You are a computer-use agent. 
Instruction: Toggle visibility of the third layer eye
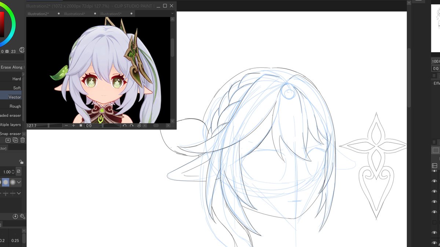coord(434,191)
